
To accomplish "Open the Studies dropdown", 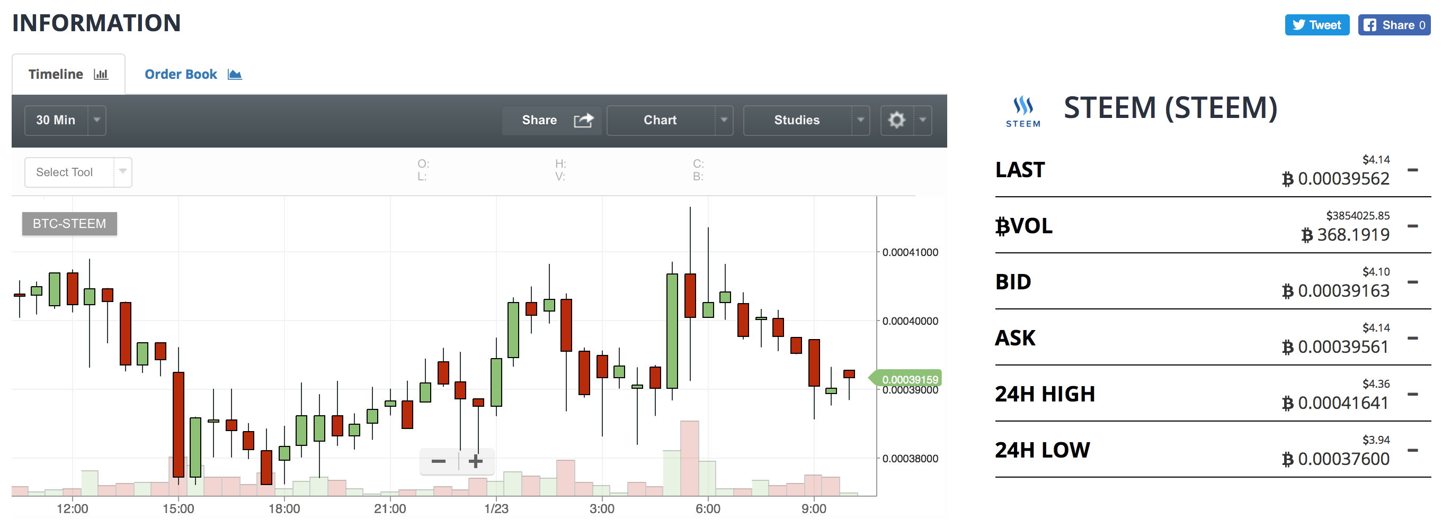I will [807, 120].
